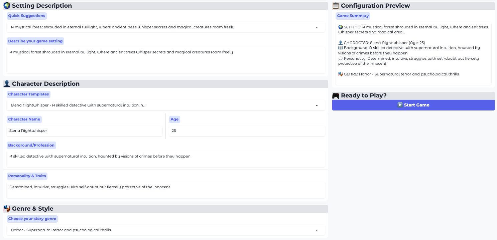Select the Character Name label badge
This screenshot has height=240, width=497.
pyautogui.click(x=24, y=119)
